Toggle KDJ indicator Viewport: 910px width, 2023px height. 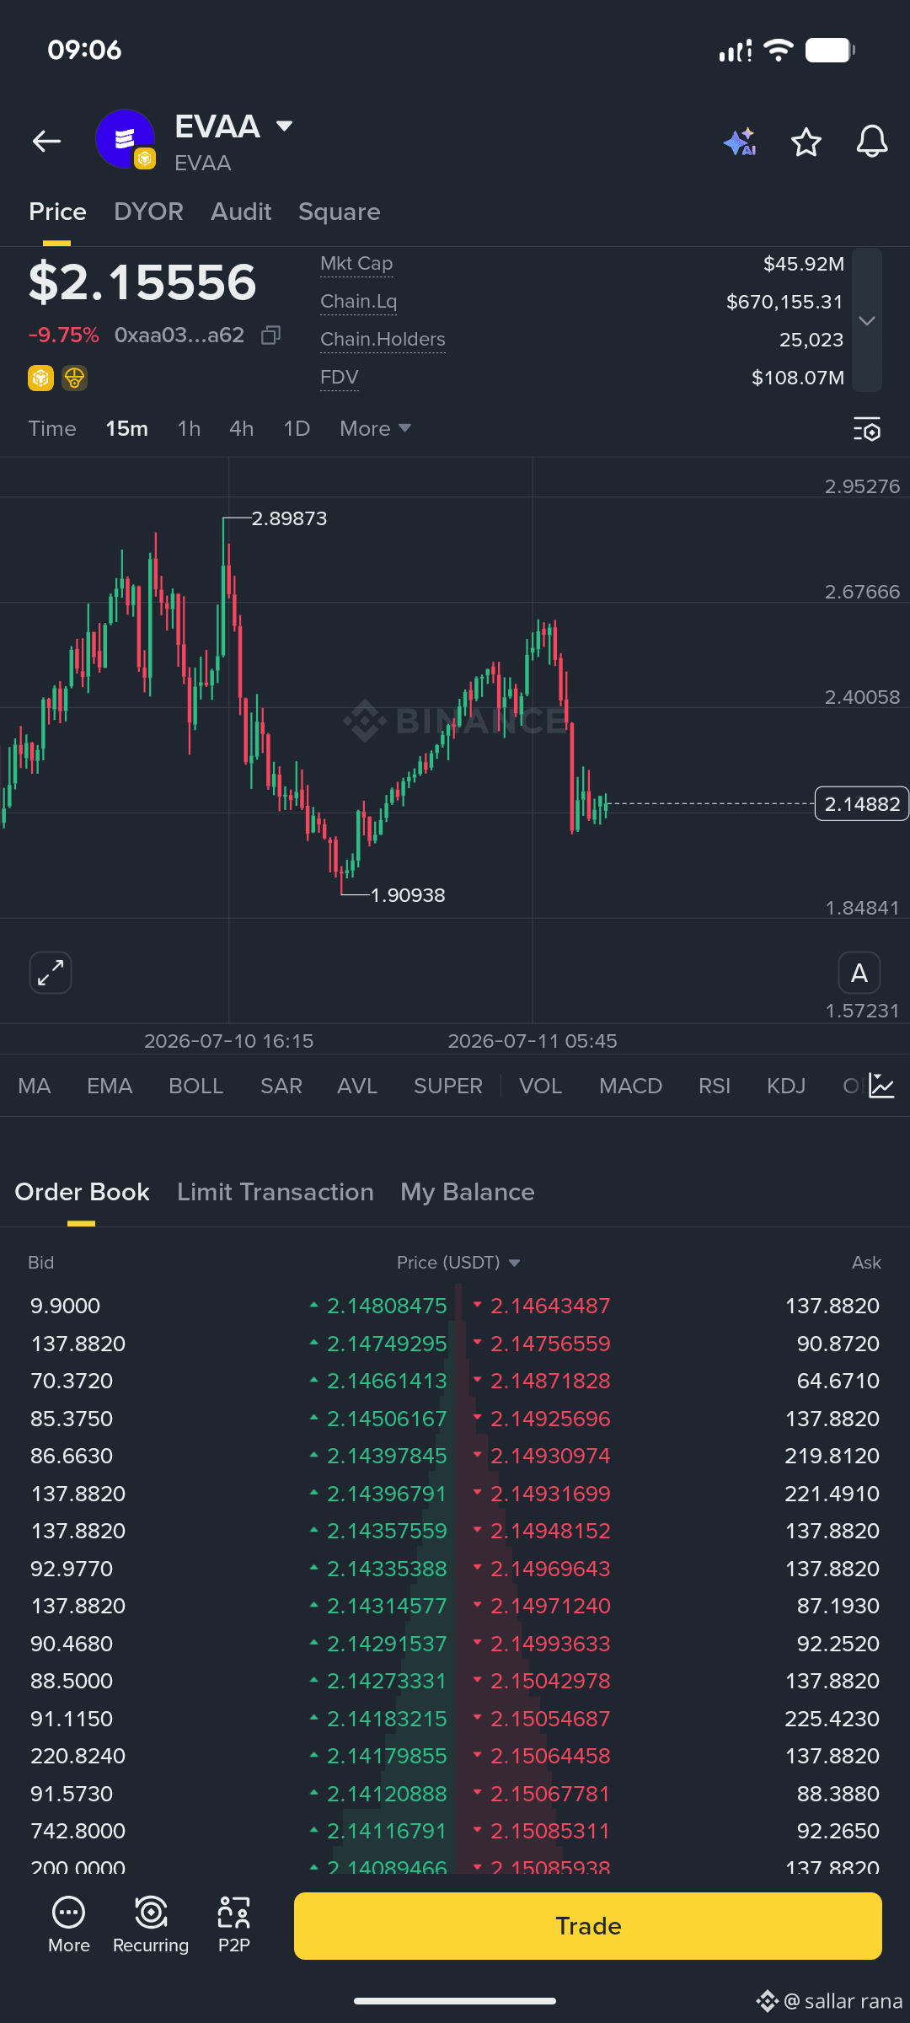tap(786, 1086)
